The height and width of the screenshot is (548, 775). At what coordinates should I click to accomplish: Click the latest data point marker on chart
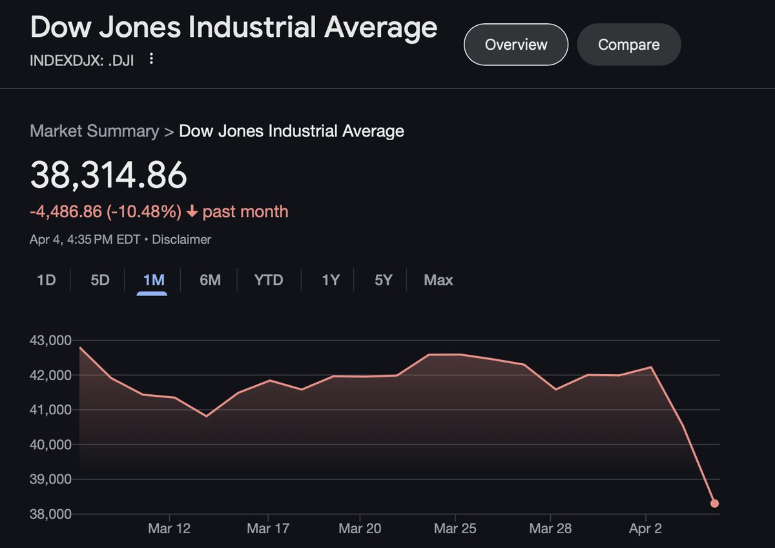click(715, 503)
